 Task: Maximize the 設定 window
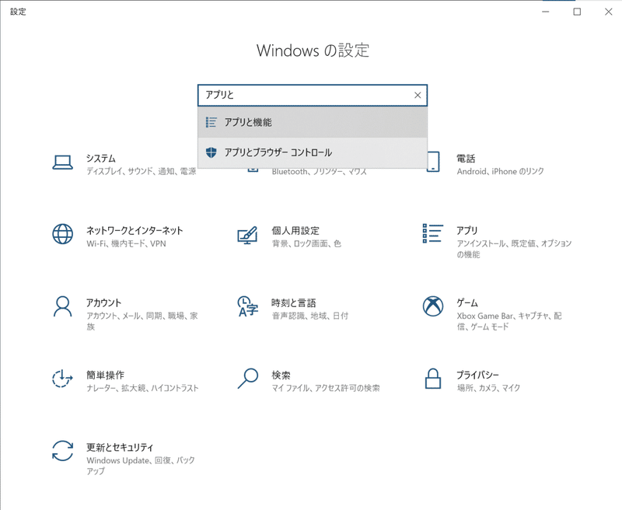(x=577, y=12)
